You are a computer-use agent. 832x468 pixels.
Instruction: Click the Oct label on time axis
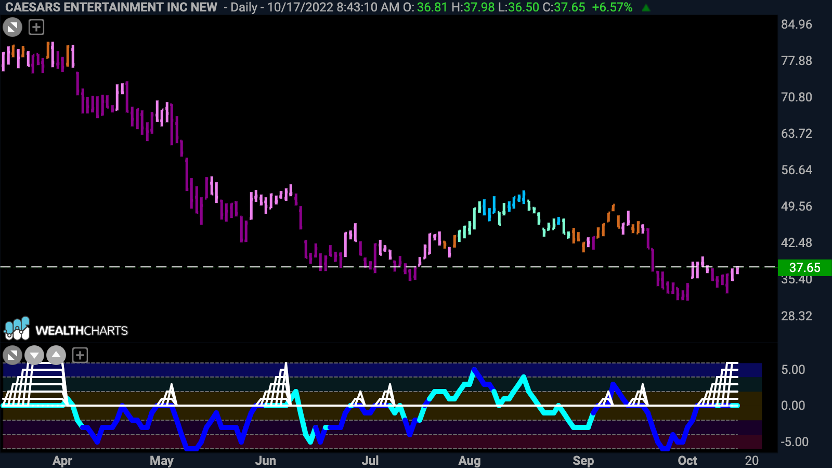click(687, 461)
